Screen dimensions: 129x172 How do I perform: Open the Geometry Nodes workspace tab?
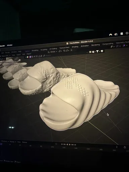click(123, 42)
